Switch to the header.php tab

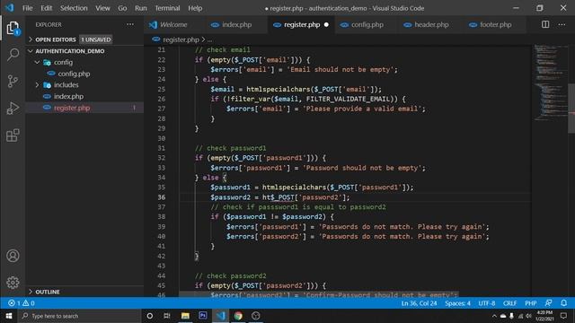[431, 24]
